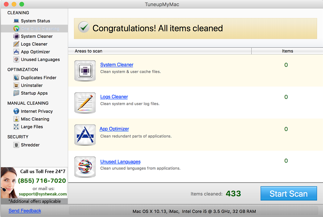Click the System Cleaner chip icon in sidebar
This screenshot has width=323, height=217.
pos(16,37)
